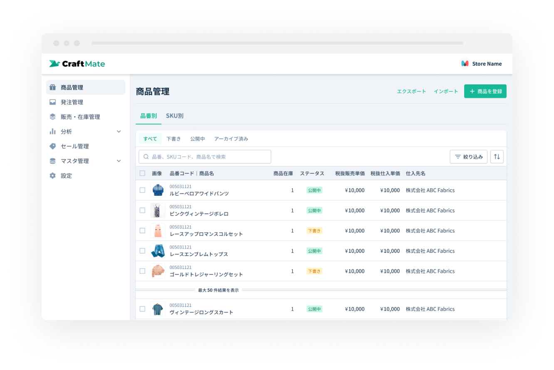The width and height of the screenshot is (554, 370).
Task: Click the ヴィンテージロングスカート product thumbnail
Action: tap(158, 309)
